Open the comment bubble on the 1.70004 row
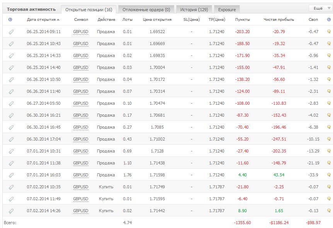 329,67
